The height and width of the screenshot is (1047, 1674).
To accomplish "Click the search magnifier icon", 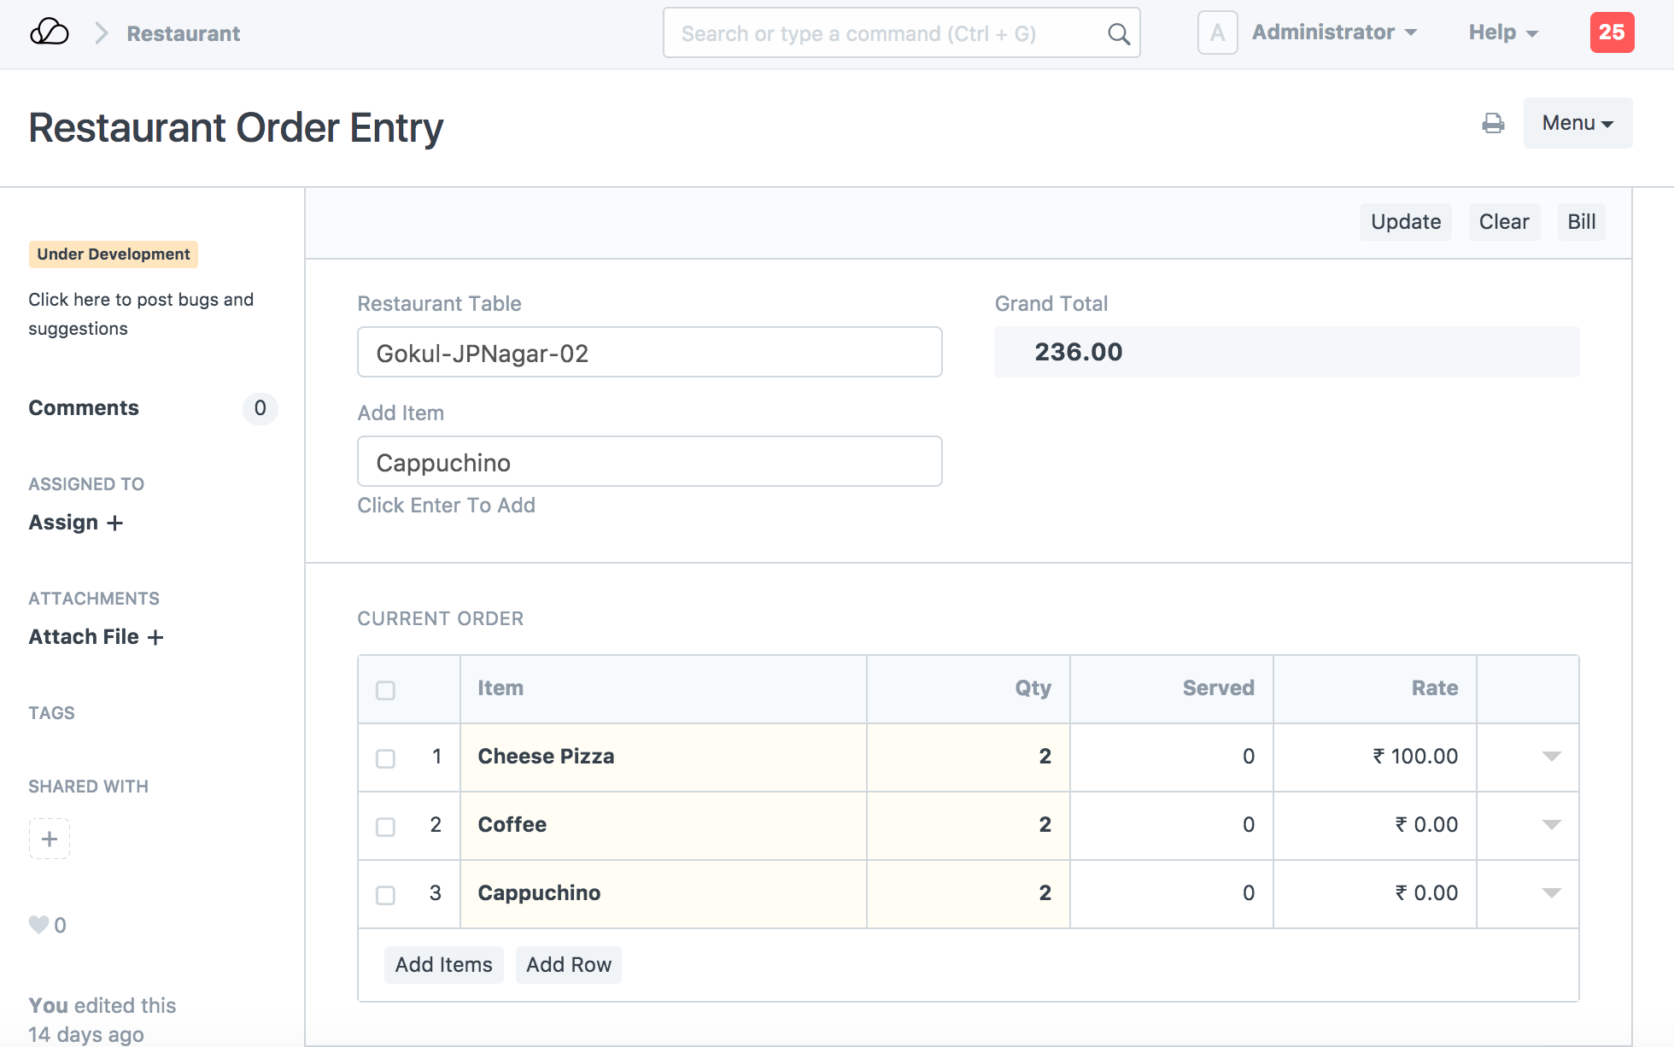I will click(1118, 34).
